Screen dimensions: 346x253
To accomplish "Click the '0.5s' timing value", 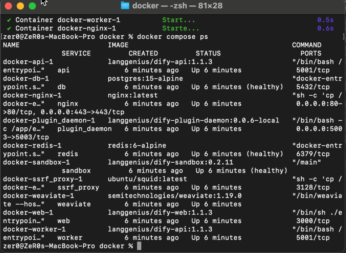I will click(x=325, y=20).
